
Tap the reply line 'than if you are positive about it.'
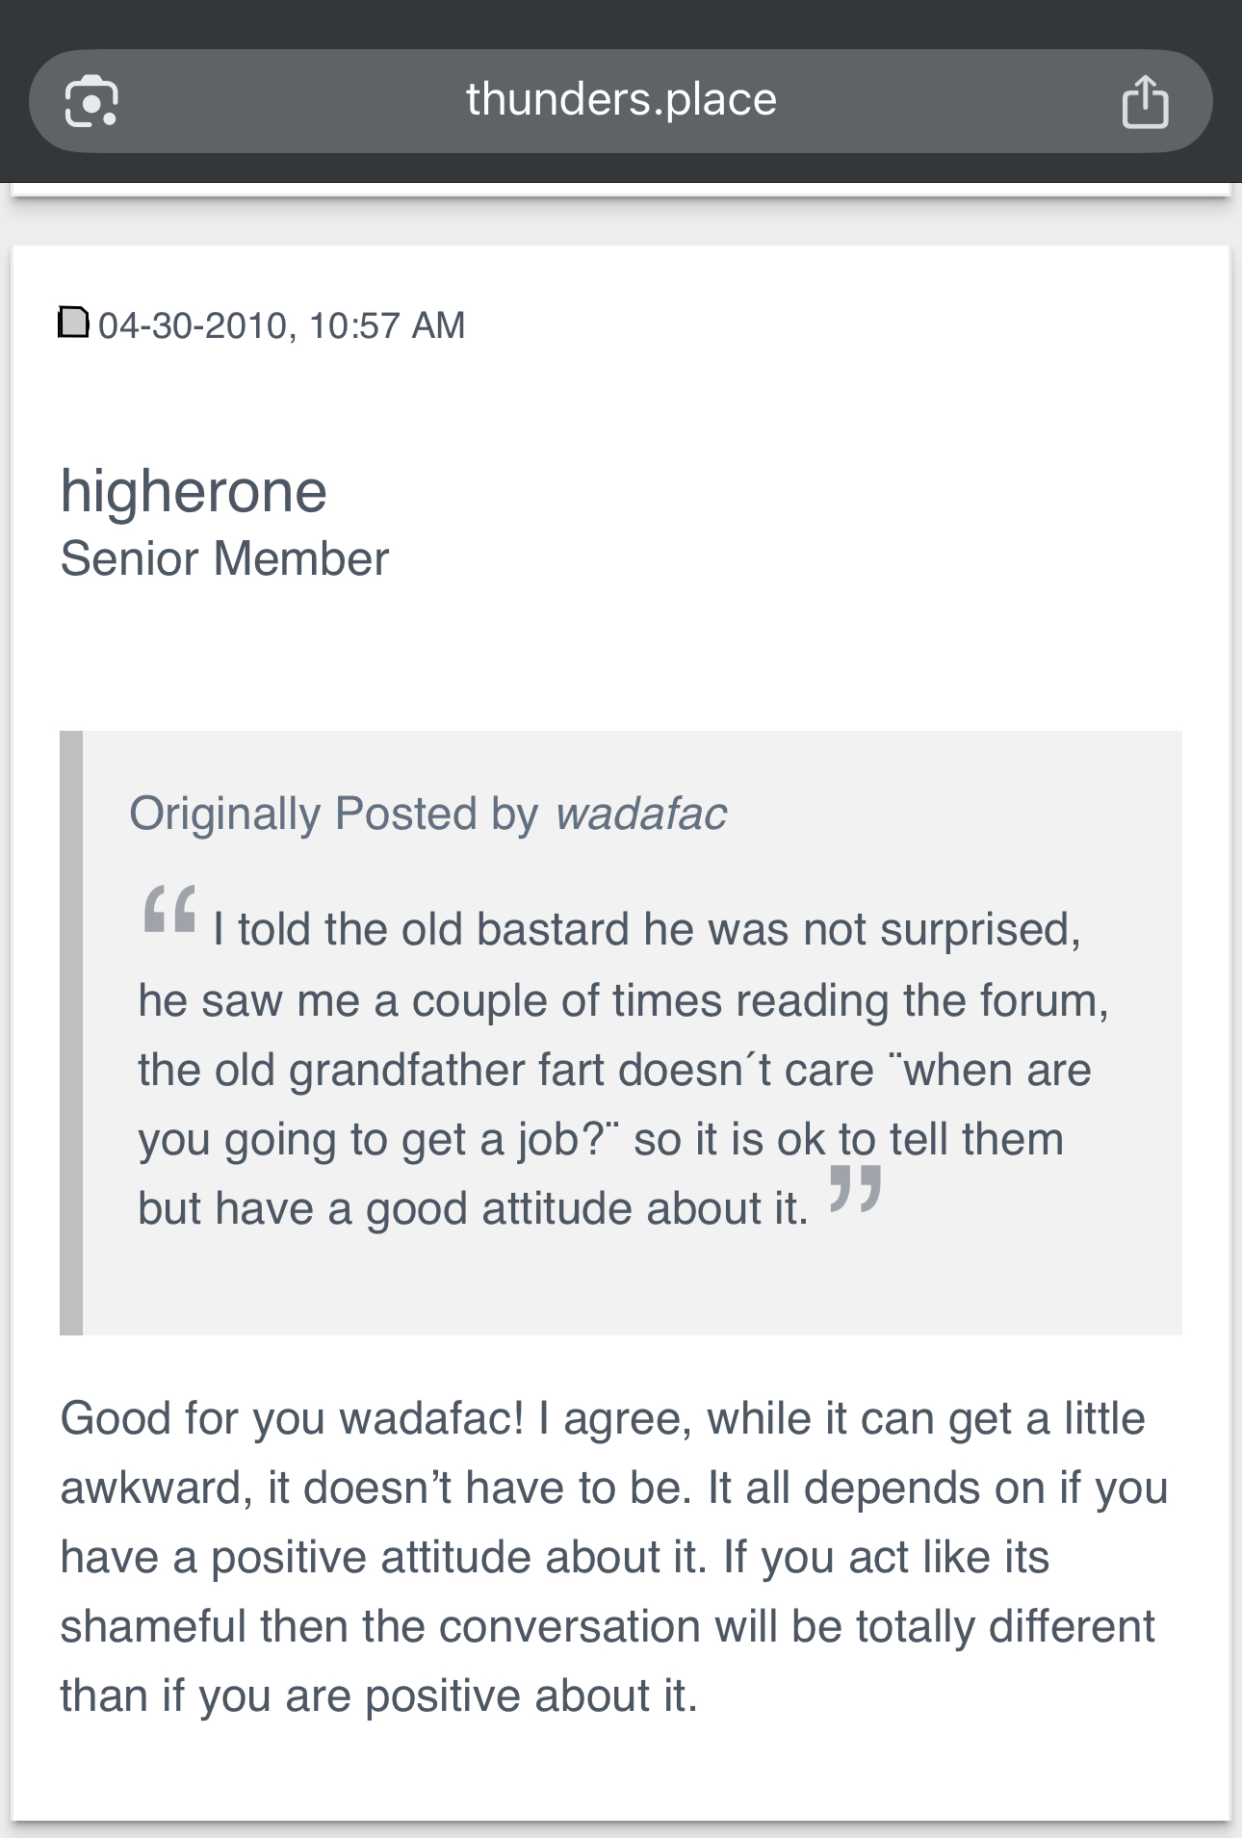pyautogui.click(x=378, y=1696)
